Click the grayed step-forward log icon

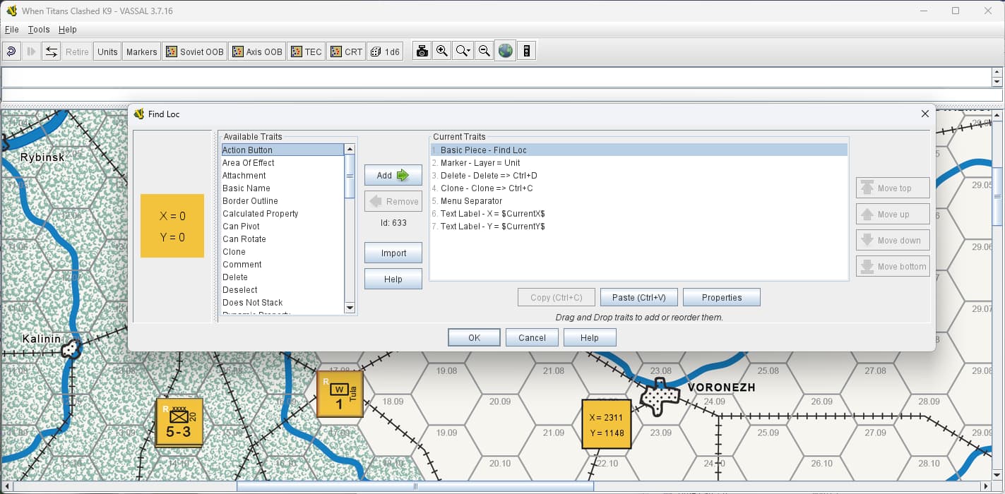(x=31, y=52)
